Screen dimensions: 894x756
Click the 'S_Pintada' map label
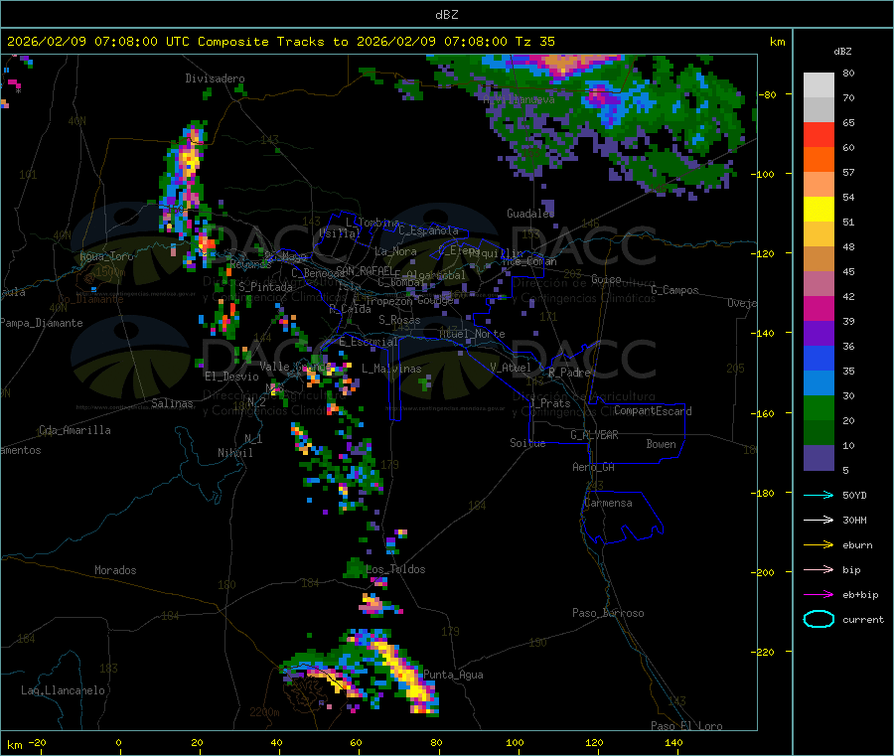265,287
